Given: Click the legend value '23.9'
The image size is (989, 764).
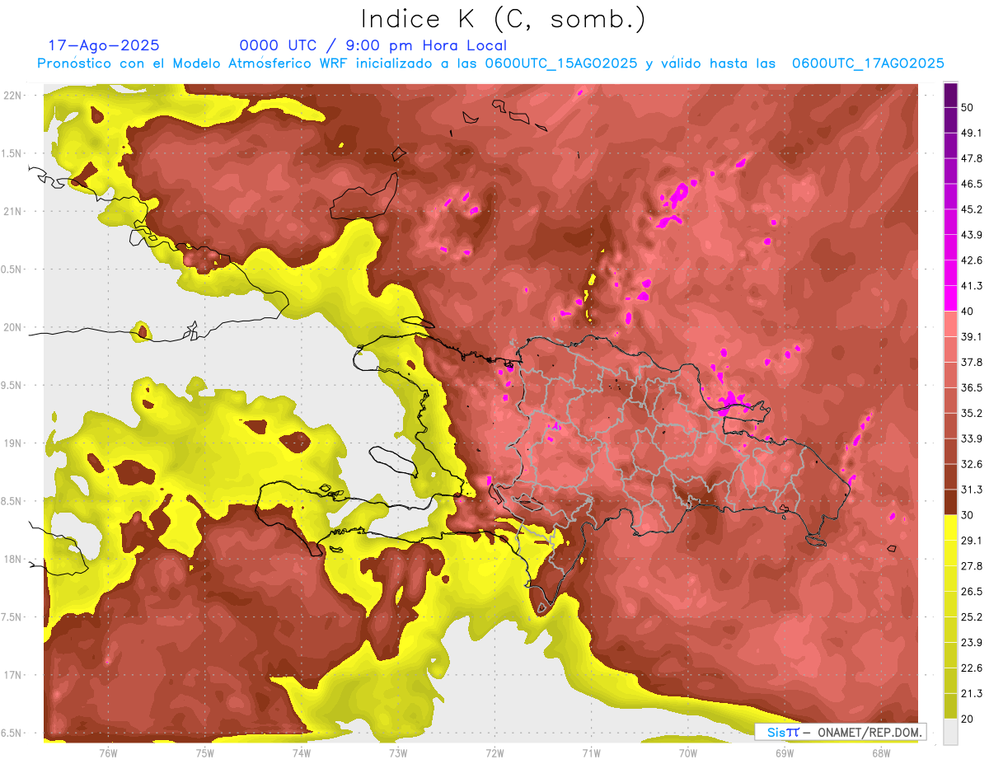Looking at the screenshot, I should pos(971,643).
